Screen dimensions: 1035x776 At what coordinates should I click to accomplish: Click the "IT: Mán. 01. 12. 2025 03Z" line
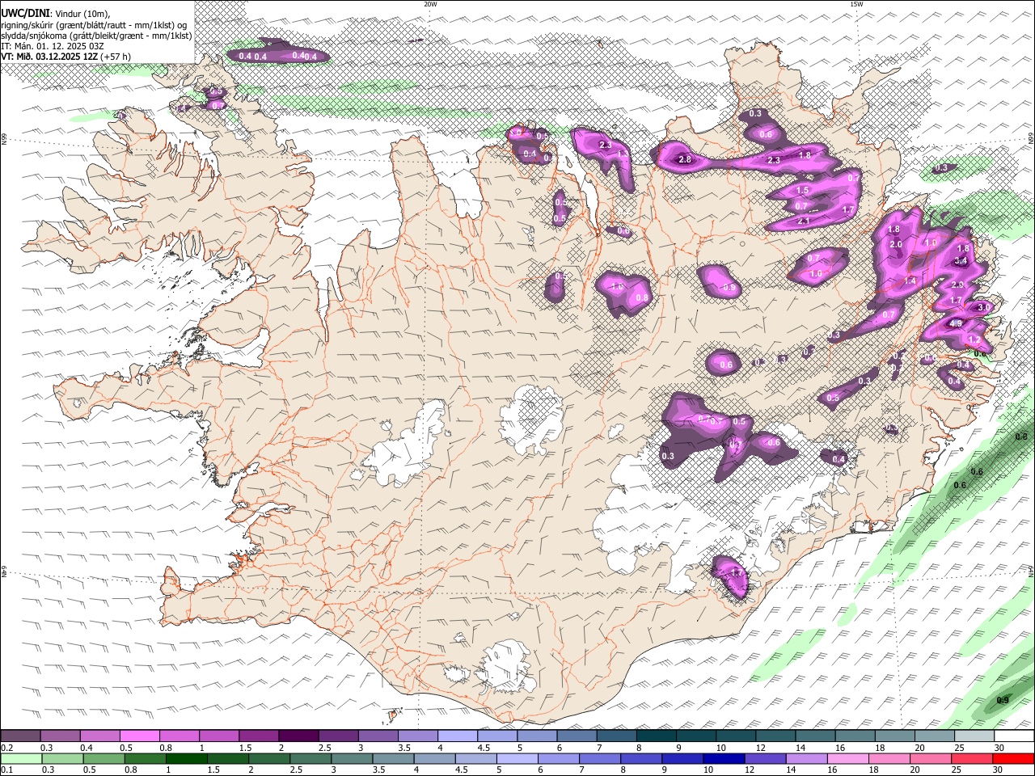click(x=53, y=46)
